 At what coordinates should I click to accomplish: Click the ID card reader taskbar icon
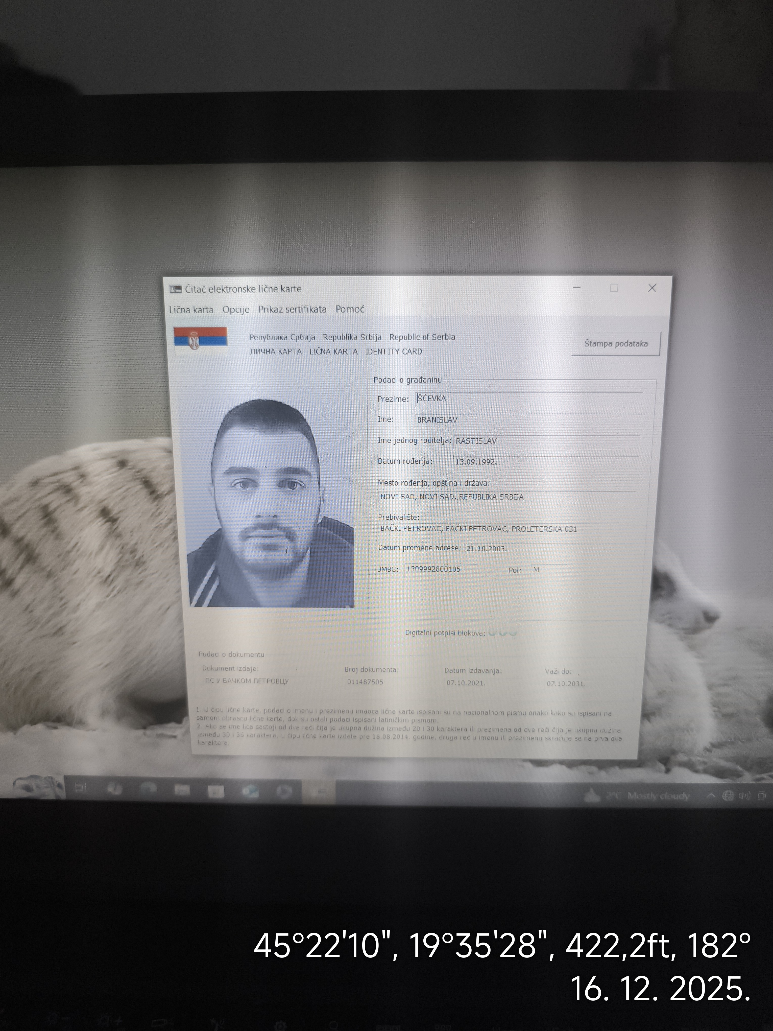click(x=319, y=791)
